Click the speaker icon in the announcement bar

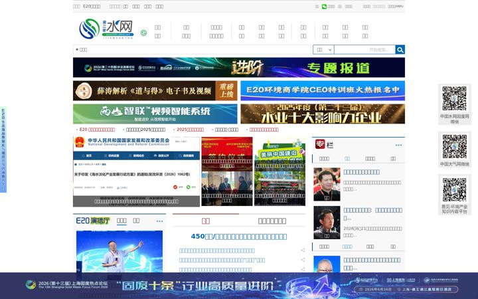point(77,49)
